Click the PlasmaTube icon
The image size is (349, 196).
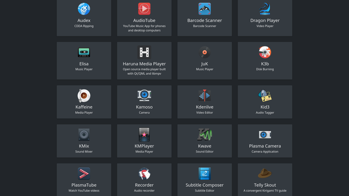coord(84,174)
